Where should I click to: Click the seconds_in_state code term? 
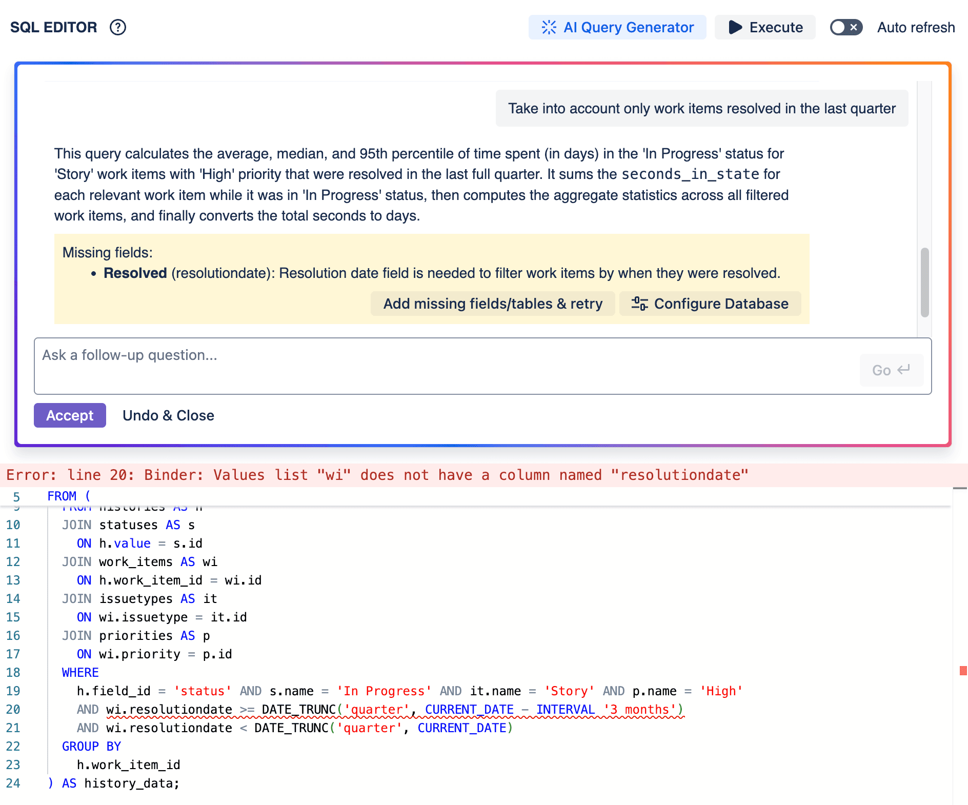point(690,174)
